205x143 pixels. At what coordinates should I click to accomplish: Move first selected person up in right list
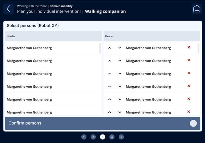coord(110,48)
